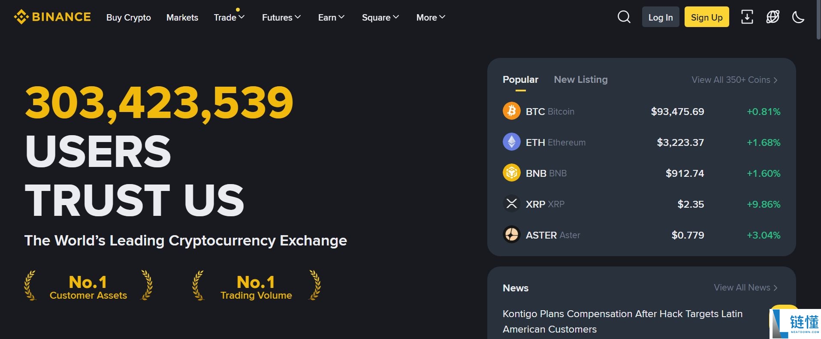Expand the Earn dropdown menu
Image resolution: width=821 pixels, height=339 pixels.
point(331,17)
